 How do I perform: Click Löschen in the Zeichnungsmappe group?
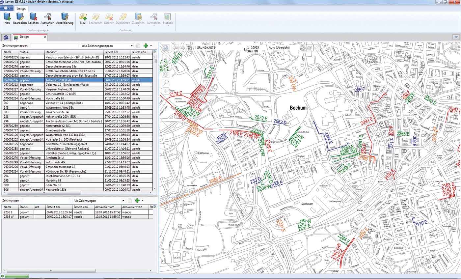(x=33, y=18)
